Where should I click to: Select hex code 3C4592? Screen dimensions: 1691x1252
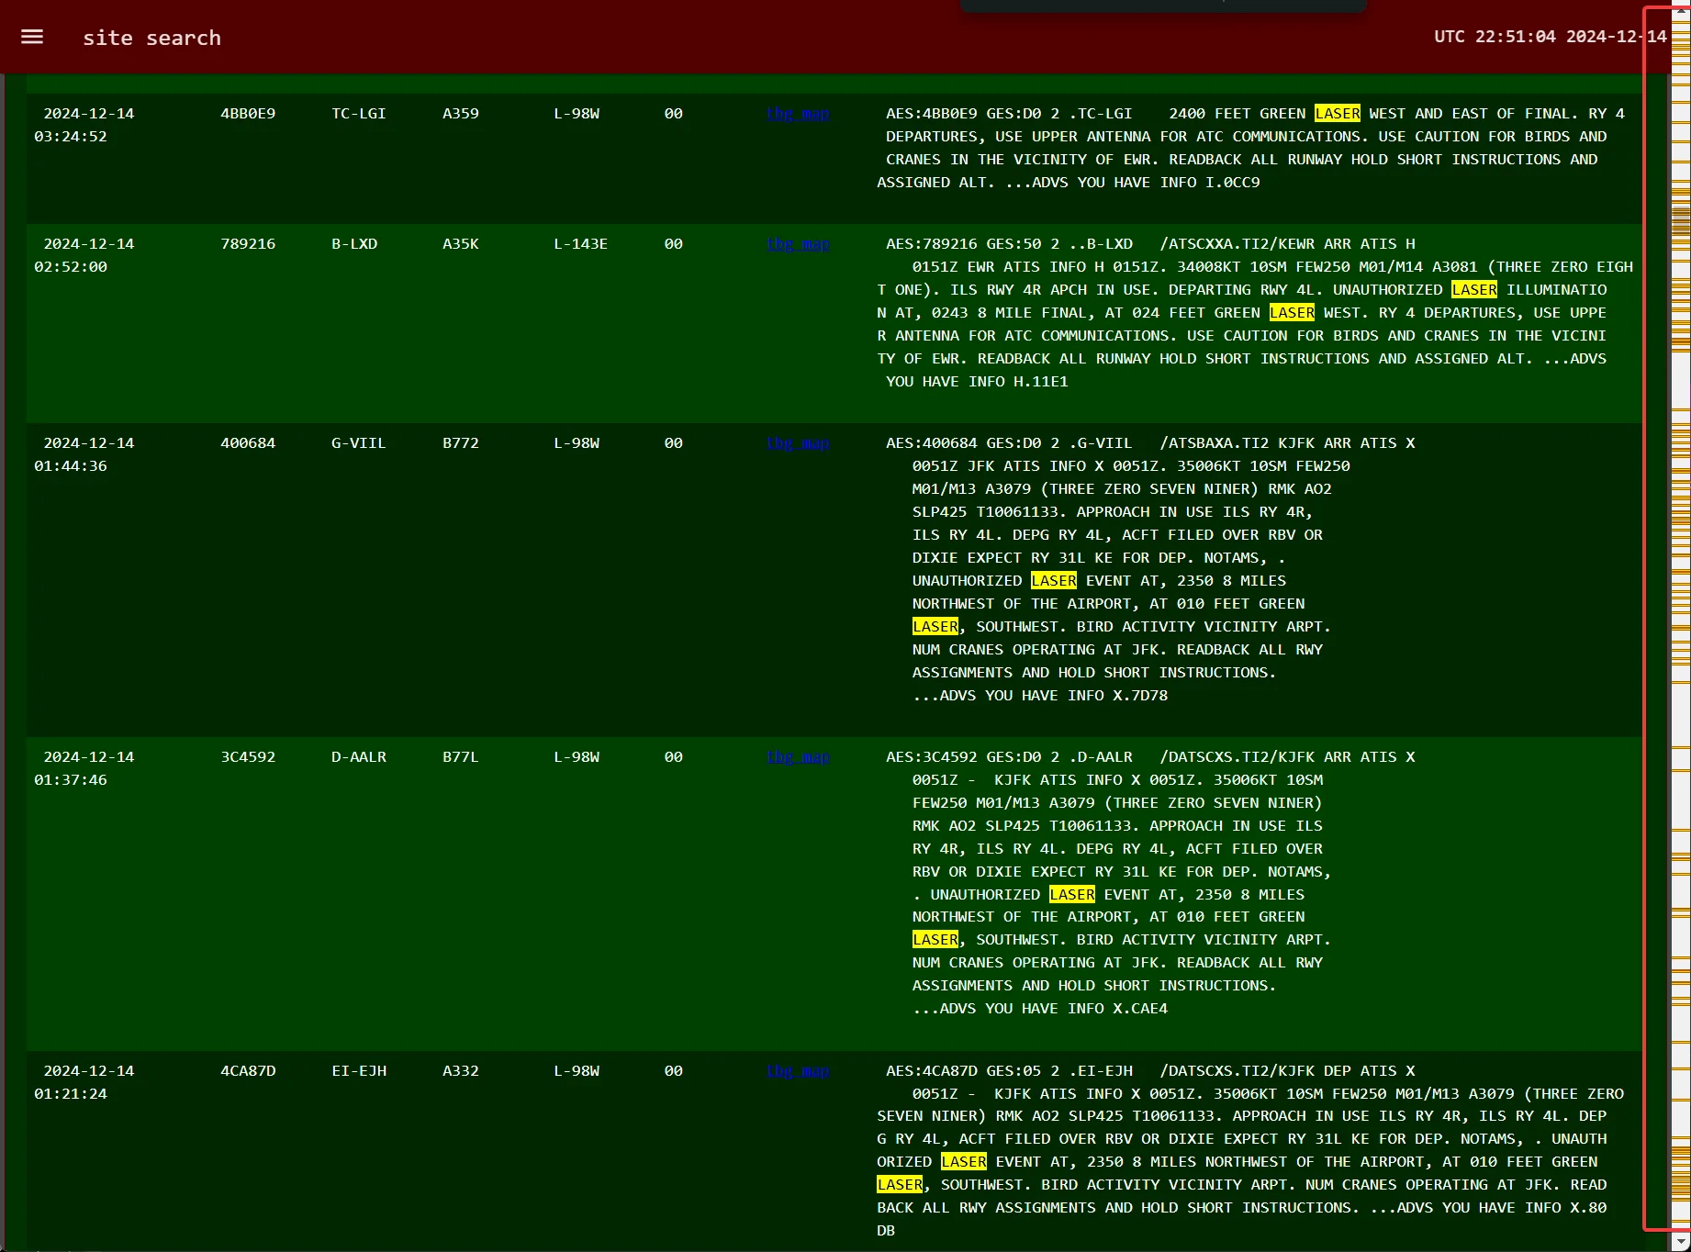248,757
